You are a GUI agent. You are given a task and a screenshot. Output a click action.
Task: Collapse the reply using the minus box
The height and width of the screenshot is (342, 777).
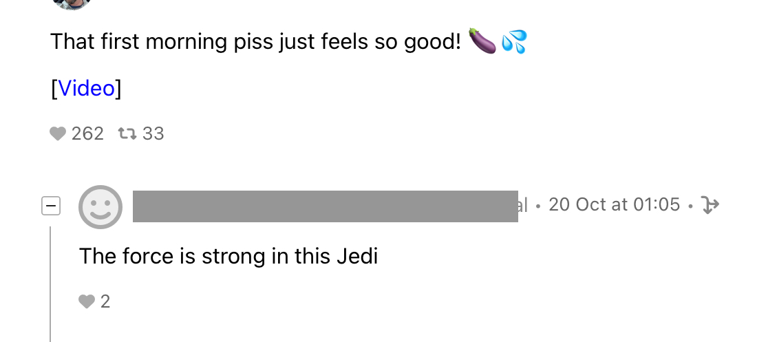tap(51, 205)
